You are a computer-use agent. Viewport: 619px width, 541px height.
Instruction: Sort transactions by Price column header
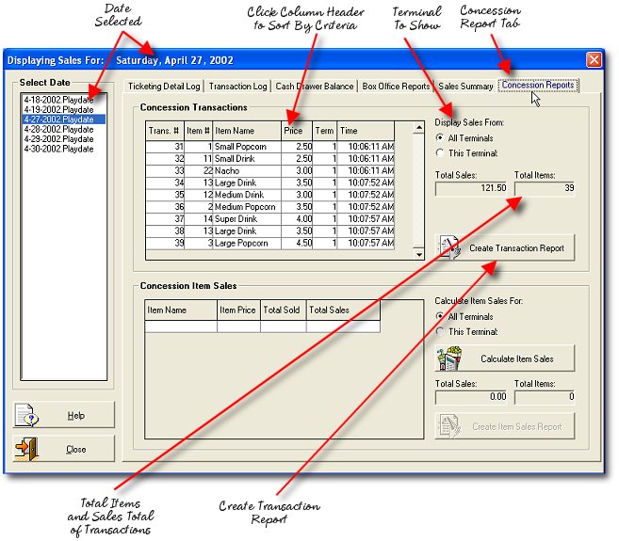click(295, 131)
